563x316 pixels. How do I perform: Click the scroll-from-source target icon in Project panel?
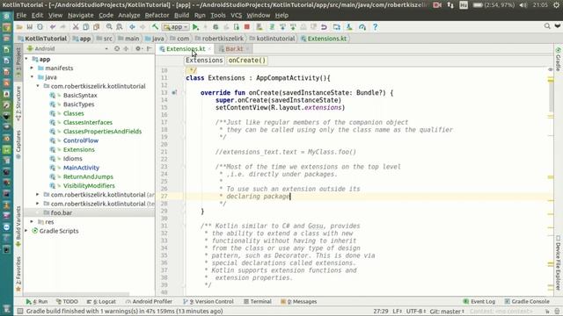tap(117, 48)
